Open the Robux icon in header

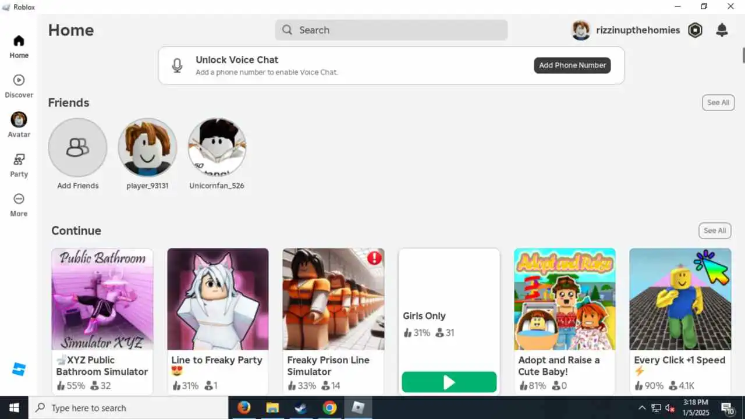click(x=695, y=30)
